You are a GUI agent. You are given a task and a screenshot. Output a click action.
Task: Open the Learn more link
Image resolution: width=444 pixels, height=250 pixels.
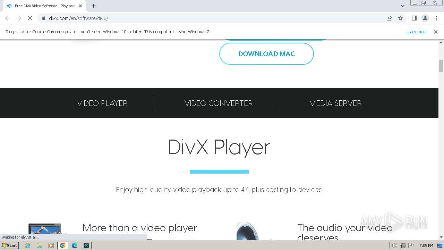tap(416, 32)
